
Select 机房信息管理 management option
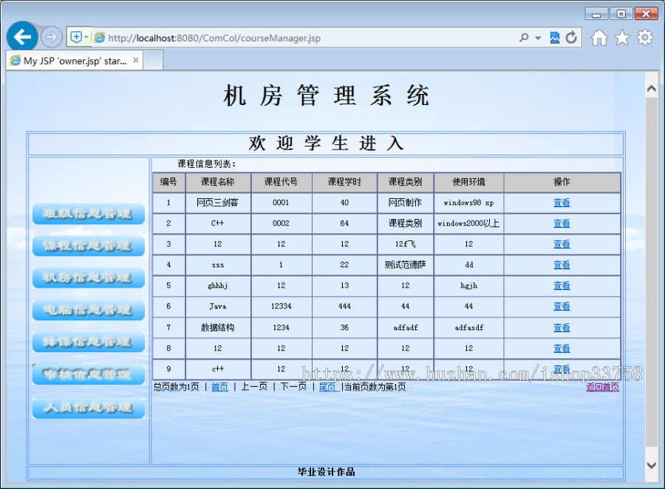coord(88,278)
